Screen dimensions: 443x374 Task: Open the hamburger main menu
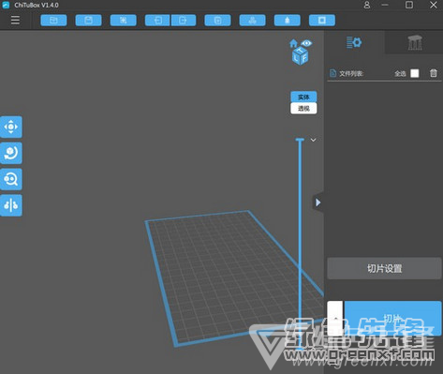15,20
